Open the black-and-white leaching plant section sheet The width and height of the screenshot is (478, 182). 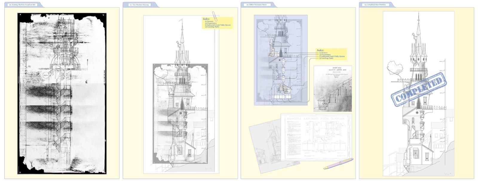pyautogui.click(x=333, y=89)
